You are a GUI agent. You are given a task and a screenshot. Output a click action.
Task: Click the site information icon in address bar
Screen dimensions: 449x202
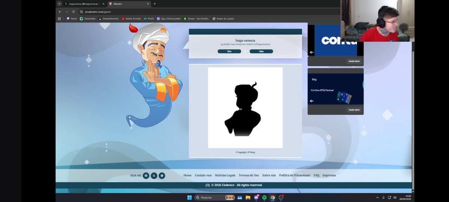click(81, 12)
